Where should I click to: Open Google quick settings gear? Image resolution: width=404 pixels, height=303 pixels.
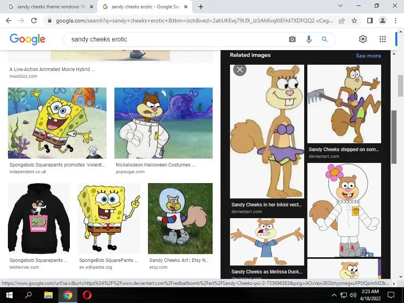coord(363,39)
